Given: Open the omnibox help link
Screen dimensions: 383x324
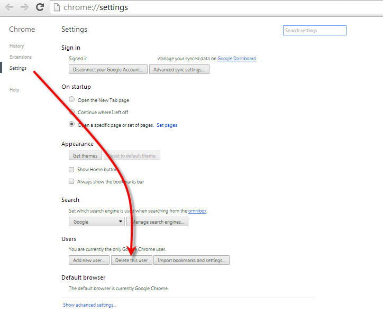Looking at the screenshot, I should (197, 210).
